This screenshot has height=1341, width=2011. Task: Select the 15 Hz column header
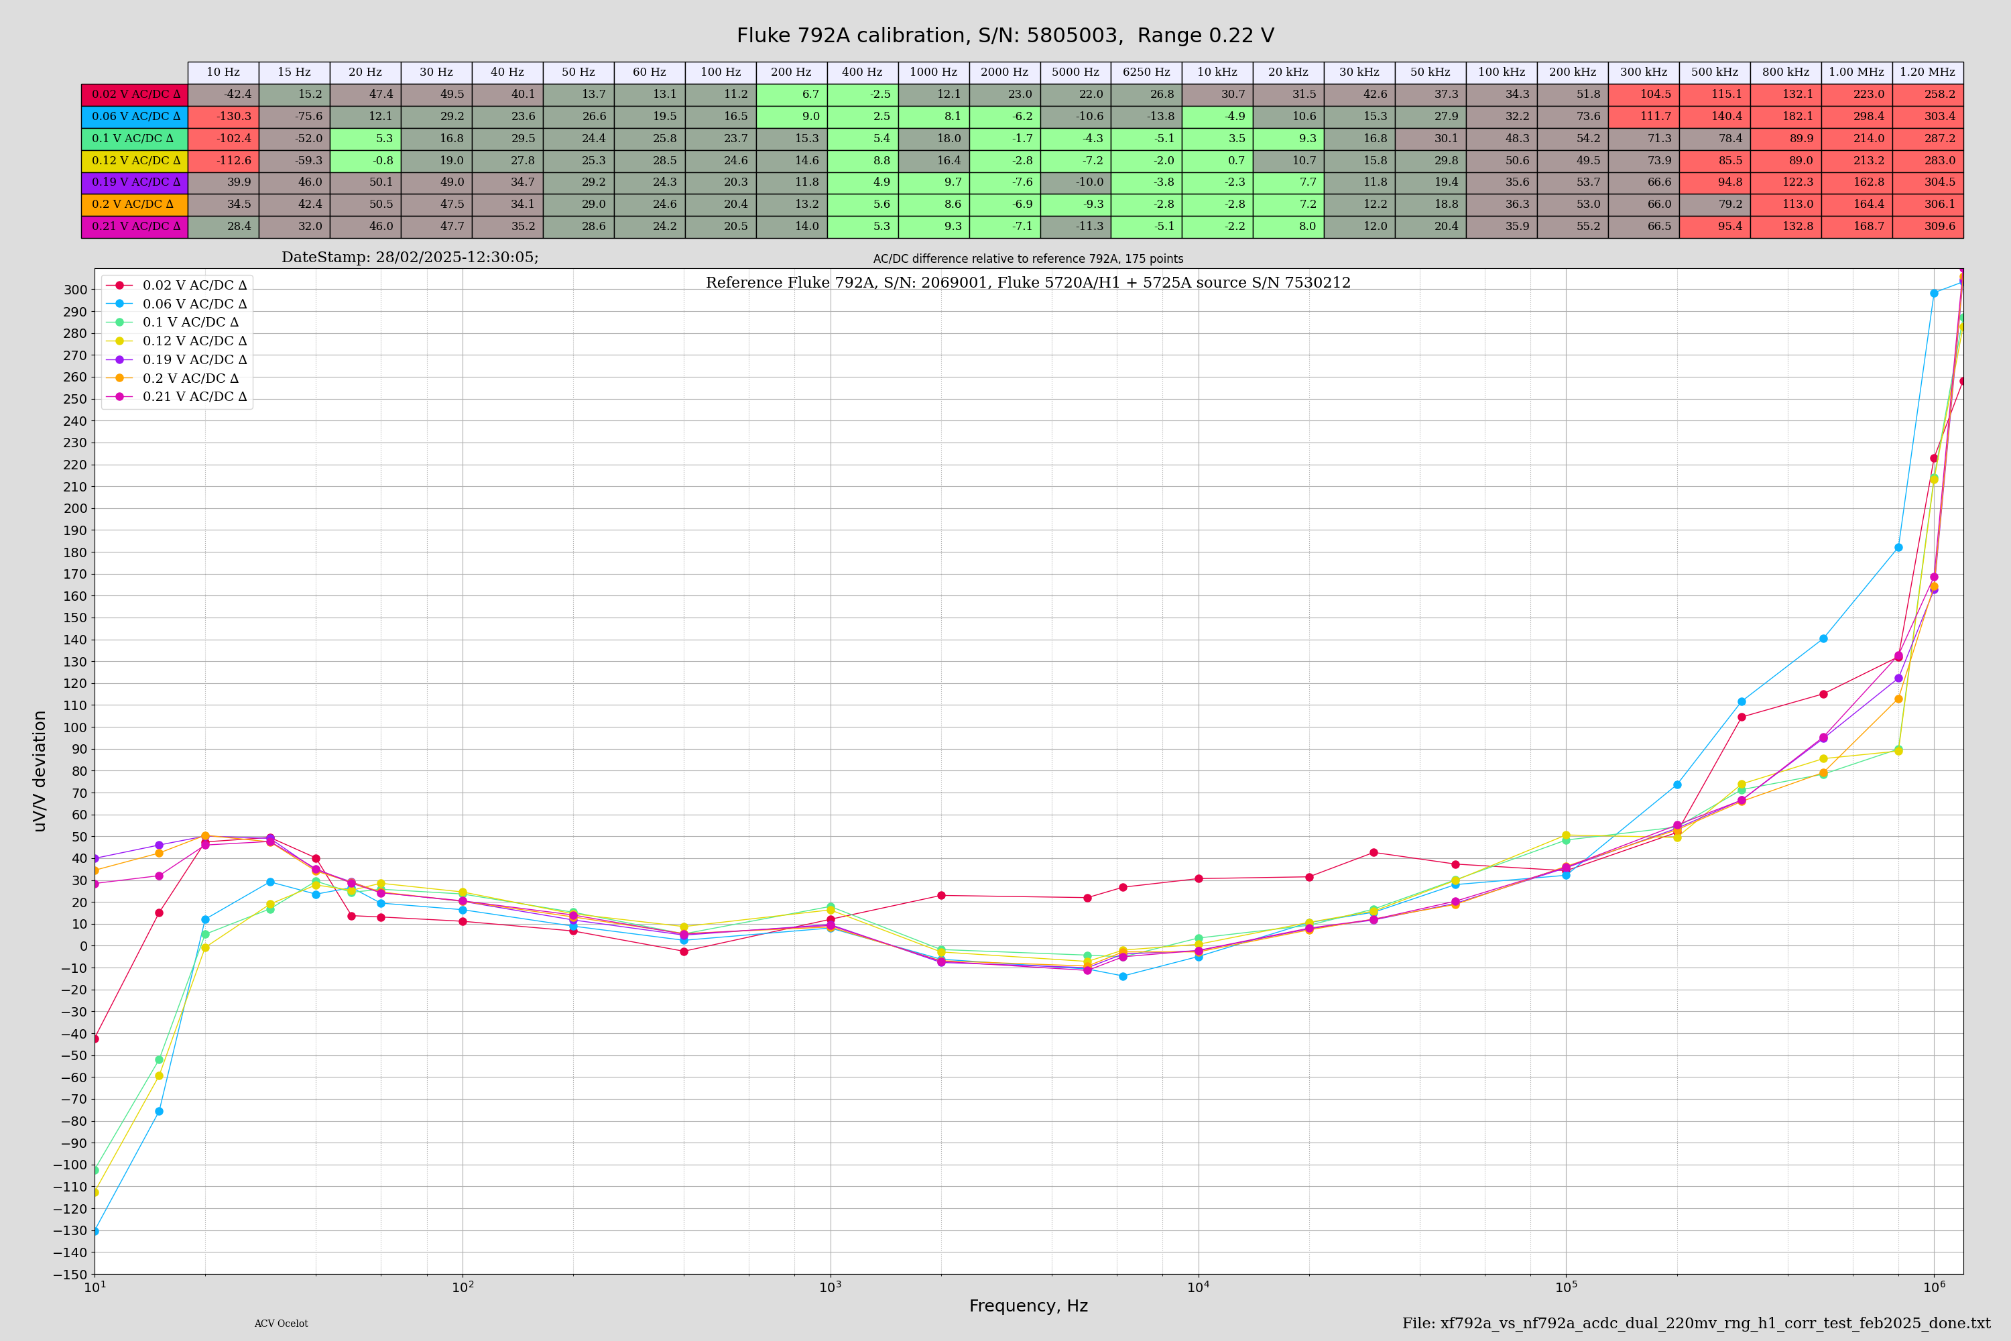(x=294, y=72)
